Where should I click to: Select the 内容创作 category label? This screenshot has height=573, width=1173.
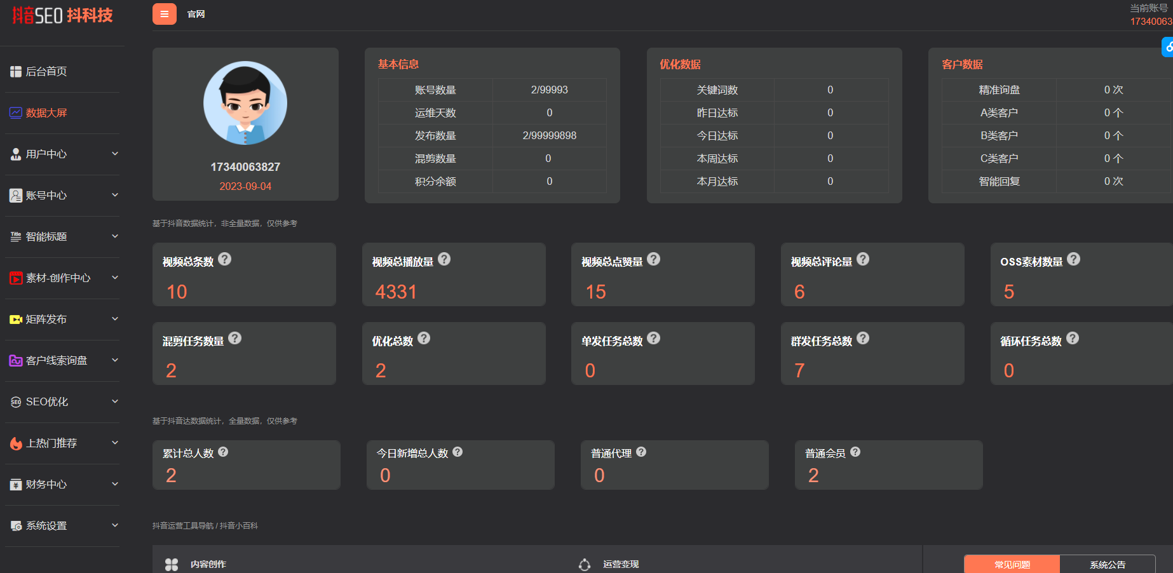click(208, 564)
